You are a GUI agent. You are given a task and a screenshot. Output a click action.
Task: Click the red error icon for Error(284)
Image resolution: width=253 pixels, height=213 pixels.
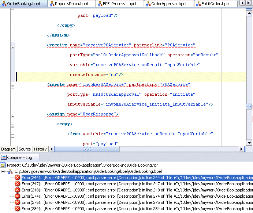(x=18, y=209)
